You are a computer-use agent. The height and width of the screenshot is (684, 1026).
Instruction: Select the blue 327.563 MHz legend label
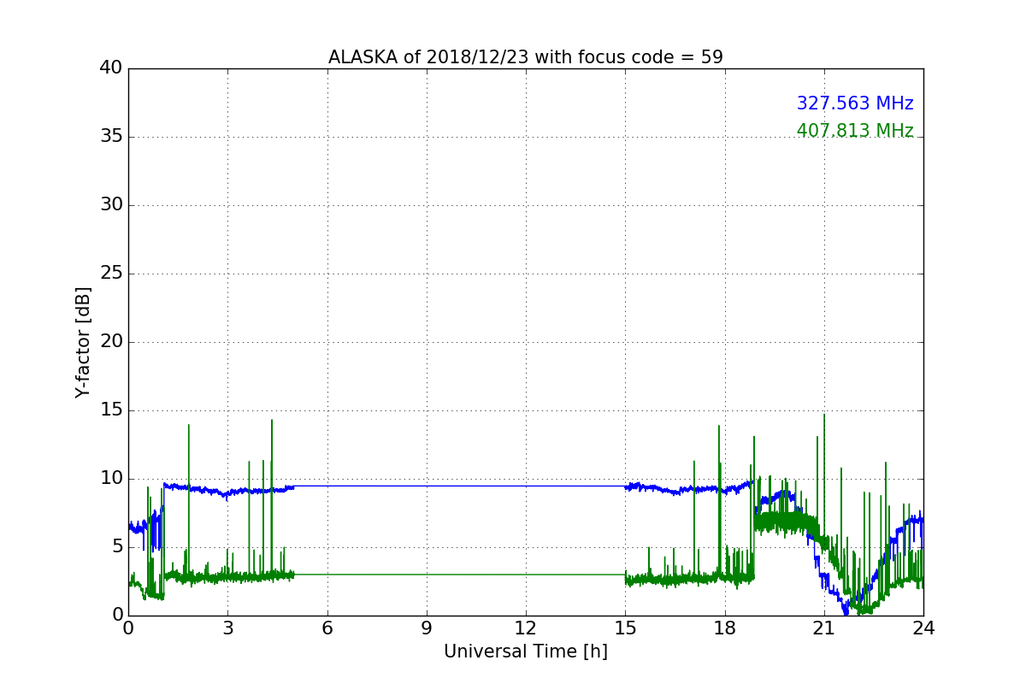855,103
